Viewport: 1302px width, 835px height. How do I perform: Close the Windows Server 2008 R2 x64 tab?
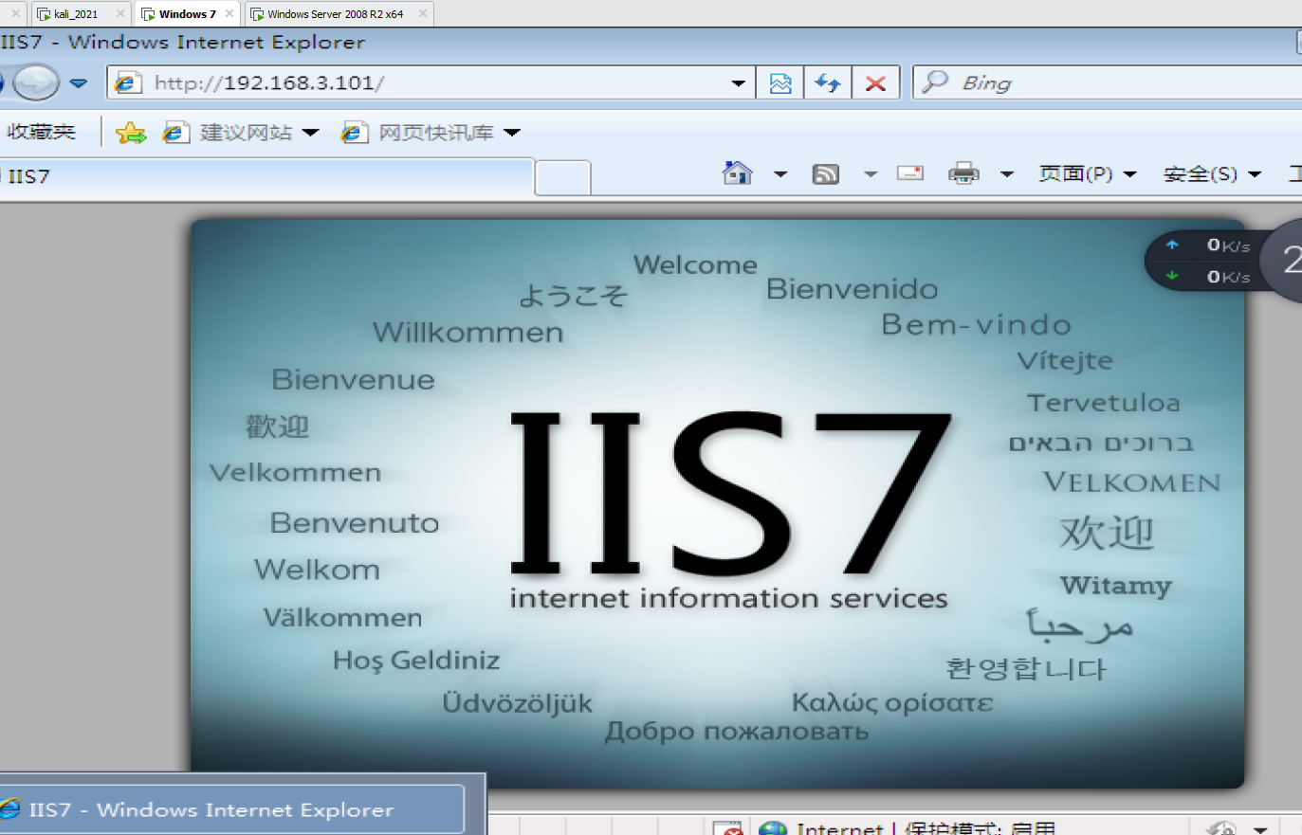click(x=423, y=14)
